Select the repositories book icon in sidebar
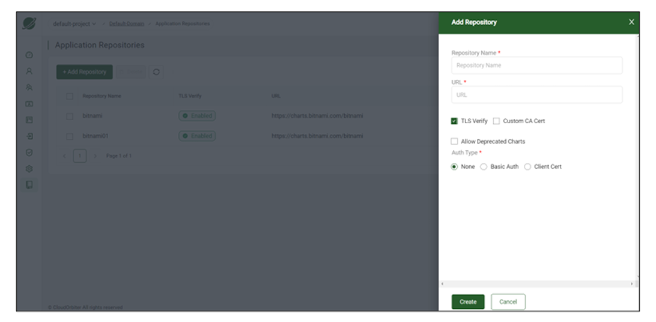This screenshot has width=656, height=322. pyautogui.click(x=29, y=185)
